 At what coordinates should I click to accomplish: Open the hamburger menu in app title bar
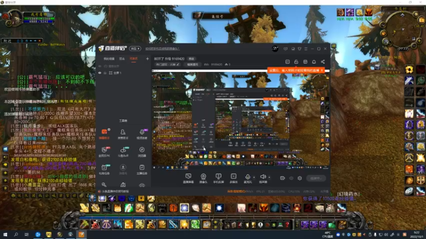(x=306, y=49)
